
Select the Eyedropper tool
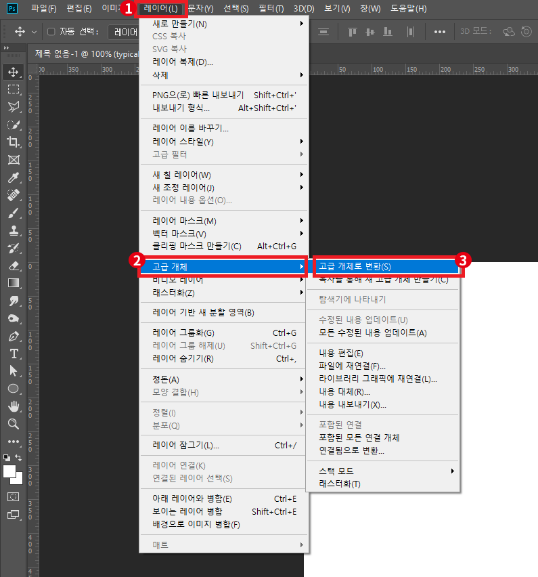point(14,177)
